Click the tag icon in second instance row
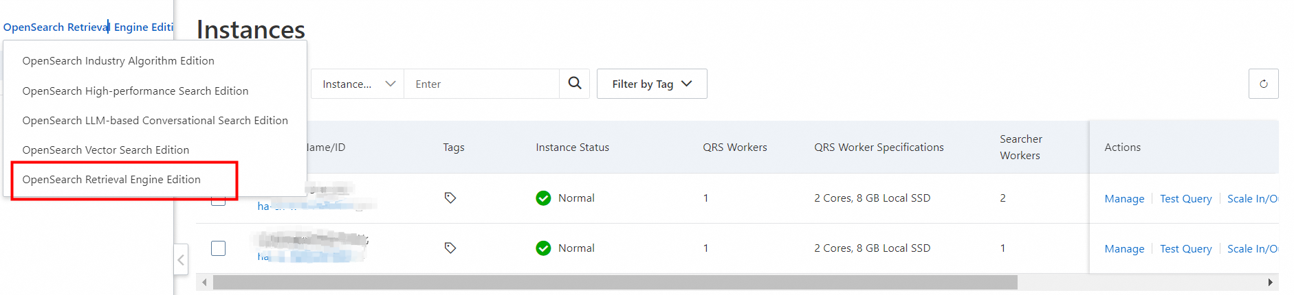Screen dimensions: 1294x295 pyautogui.click(x=450, y=248)
